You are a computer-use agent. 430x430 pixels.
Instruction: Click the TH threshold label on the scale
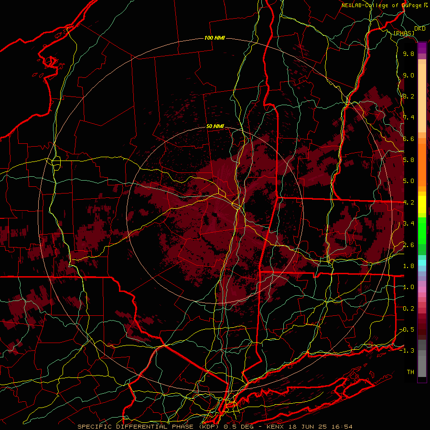[410, 372]
